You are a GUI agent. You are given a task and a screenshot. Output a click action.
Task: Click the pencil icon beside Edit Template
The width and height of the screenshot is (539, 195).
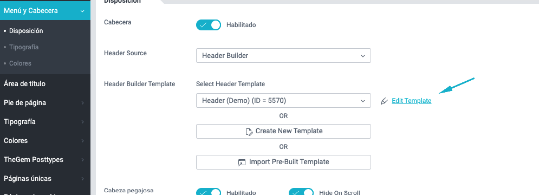[x=384, y=101]
